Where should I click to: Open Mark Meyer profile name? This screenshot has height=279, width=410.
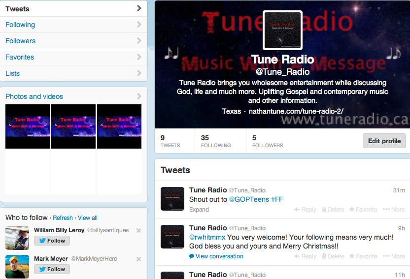tap(51, 259)
